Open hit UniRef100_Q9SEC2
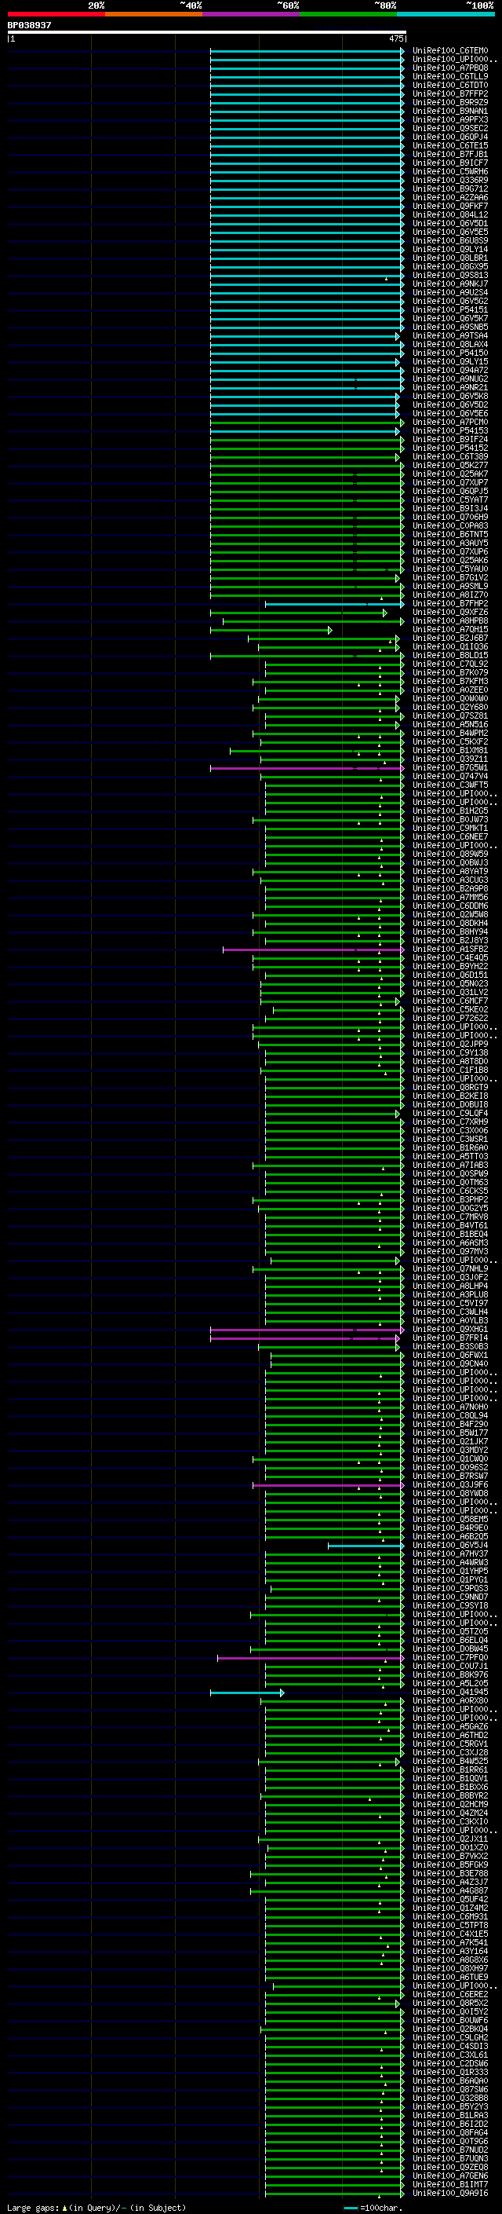 coord(449,128)
